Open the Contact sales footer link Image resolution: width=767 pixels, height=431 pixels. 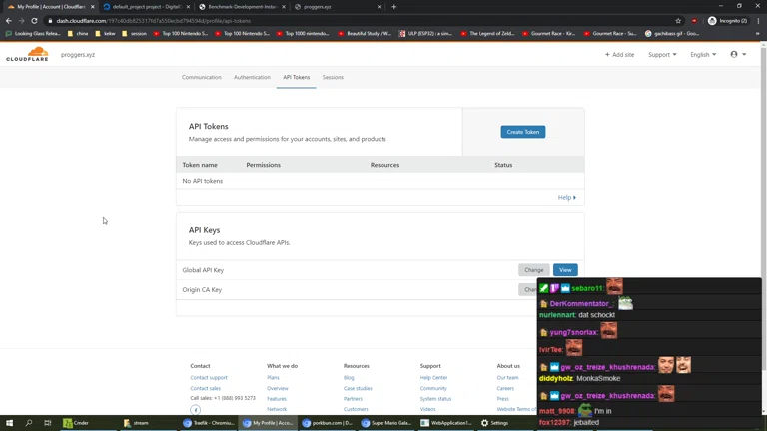pos(205,388)
